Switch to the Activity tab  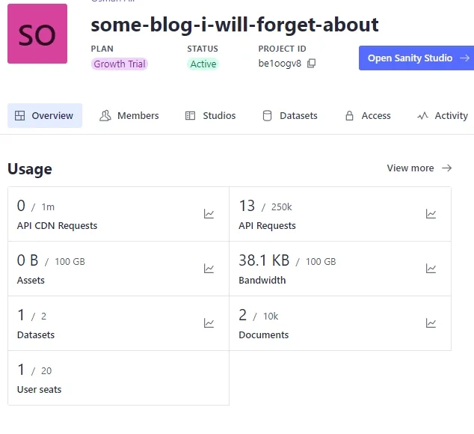coord(443,116)
